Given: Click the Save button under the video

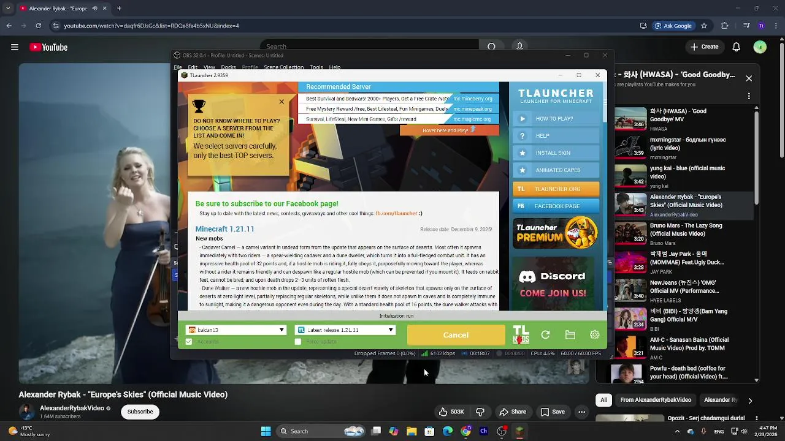Looking at the screenshot, I should coord(553,412).
